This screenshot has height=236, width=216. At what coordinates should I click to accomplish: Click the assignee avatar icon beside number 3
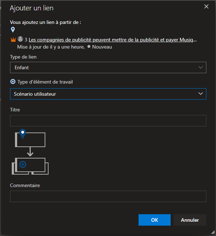20,40
